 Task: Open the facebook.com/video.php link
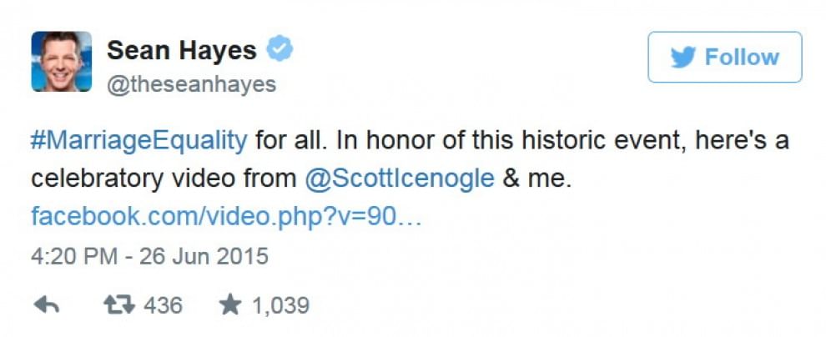click(x=226, y=217)
